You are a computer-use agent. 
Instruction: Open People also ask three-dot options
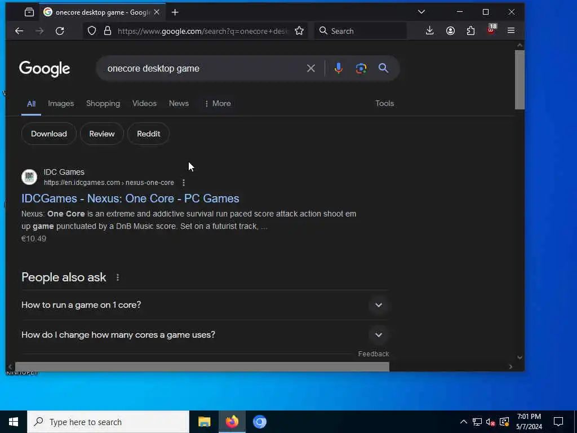pyautogui.click(x=118, y=277)
